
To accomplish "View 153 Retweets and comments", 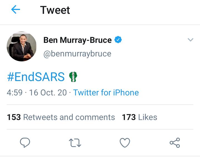I will tap(61, 117).
